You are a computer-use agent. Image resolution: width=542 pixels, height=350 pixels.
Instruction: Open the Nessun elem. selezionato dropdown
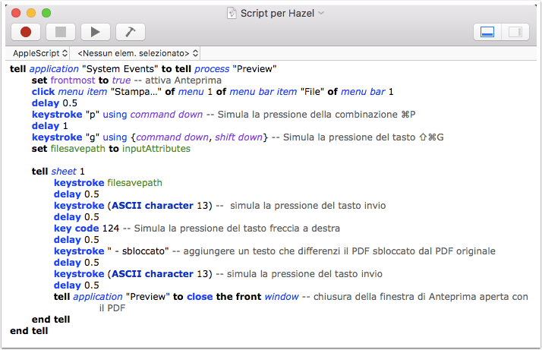[x=137, y=53]
